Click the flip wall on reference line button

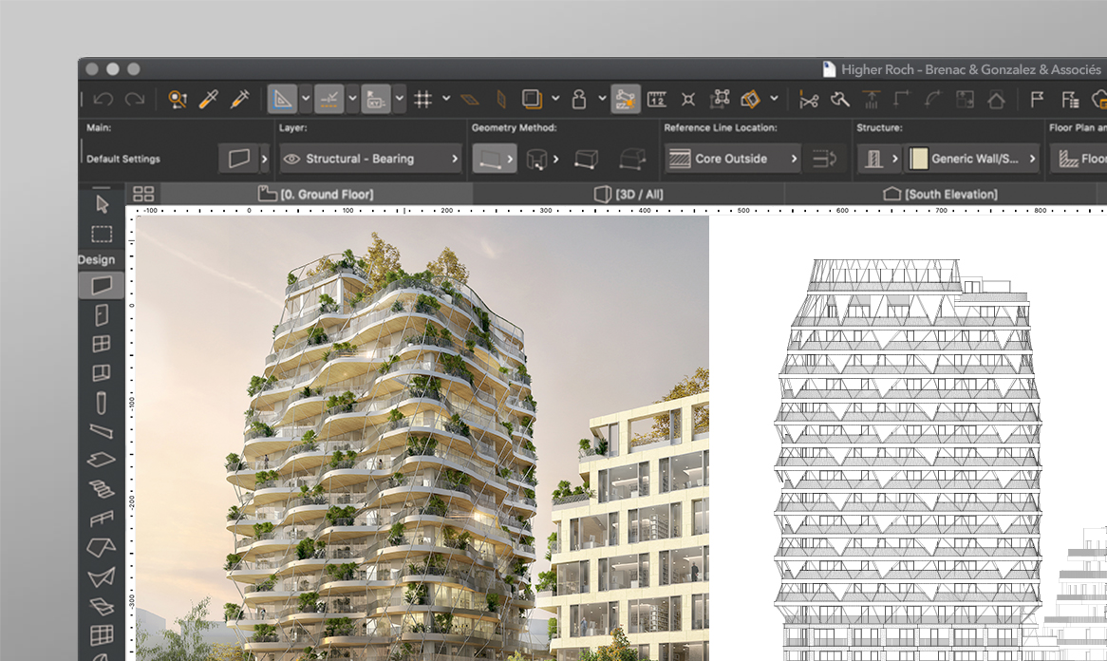(825, 159)
